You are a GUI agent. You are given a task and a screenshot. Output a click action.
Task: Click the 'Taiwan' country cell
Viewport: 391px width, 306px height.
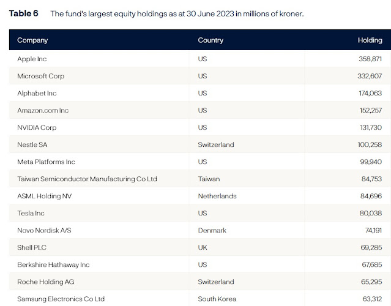pyautogui.click(x=209, y=179)
